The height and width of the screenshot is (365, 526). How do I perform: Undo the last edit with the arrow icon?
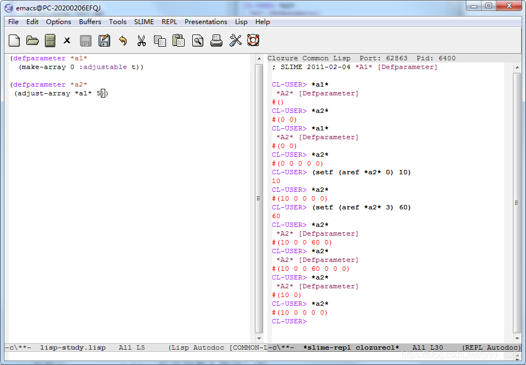[x=122, y=40]
